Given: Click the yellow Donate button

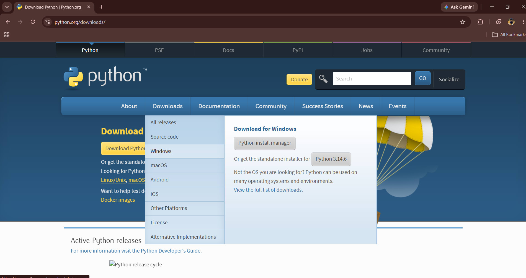Looking at the screenshot, I should pos(299,79).
